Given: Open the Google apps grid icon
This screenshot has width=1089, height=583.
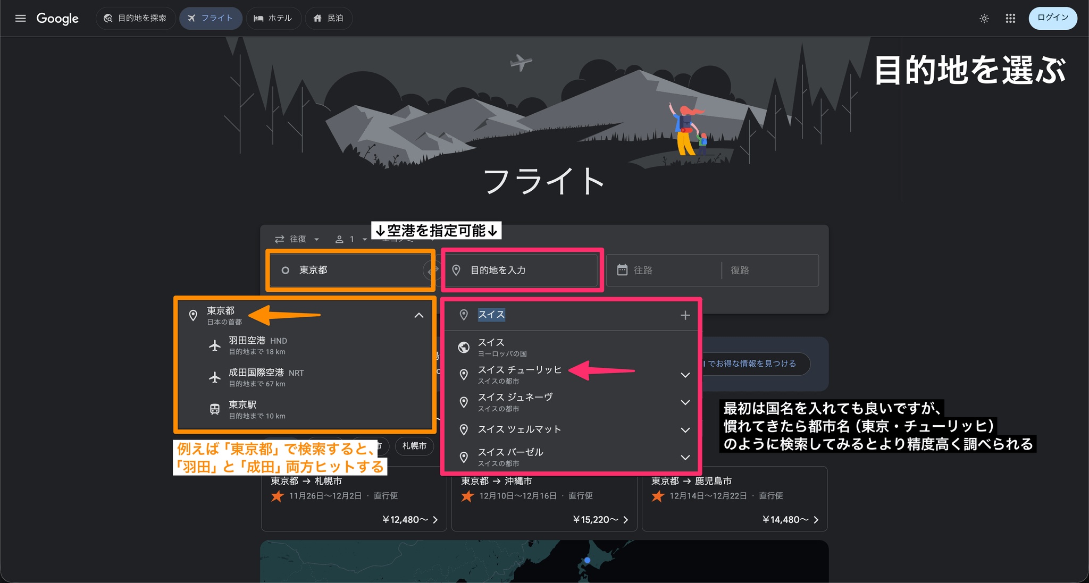Looking at the screenshot, I should [1010, 18].
